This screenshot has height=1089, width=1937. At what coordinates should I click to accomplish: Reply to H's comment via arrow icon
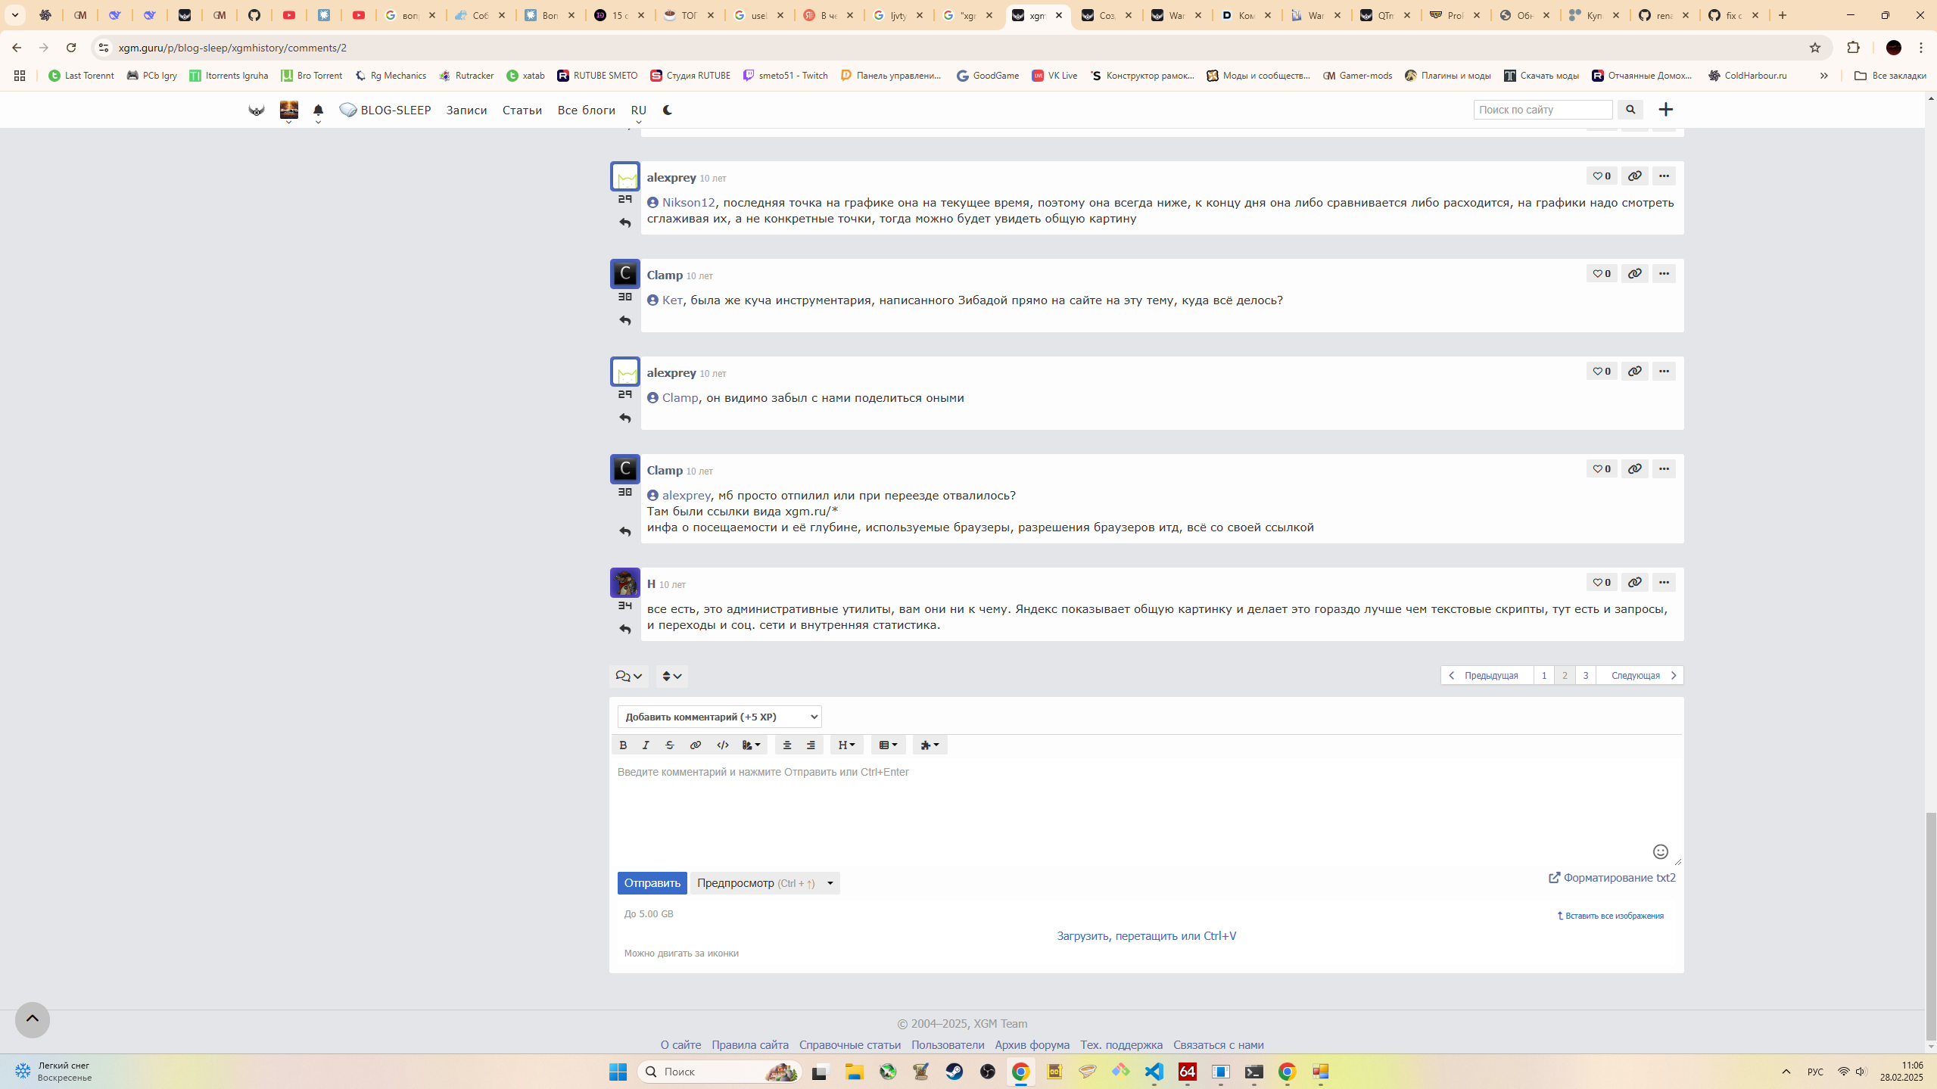[624, 630]
